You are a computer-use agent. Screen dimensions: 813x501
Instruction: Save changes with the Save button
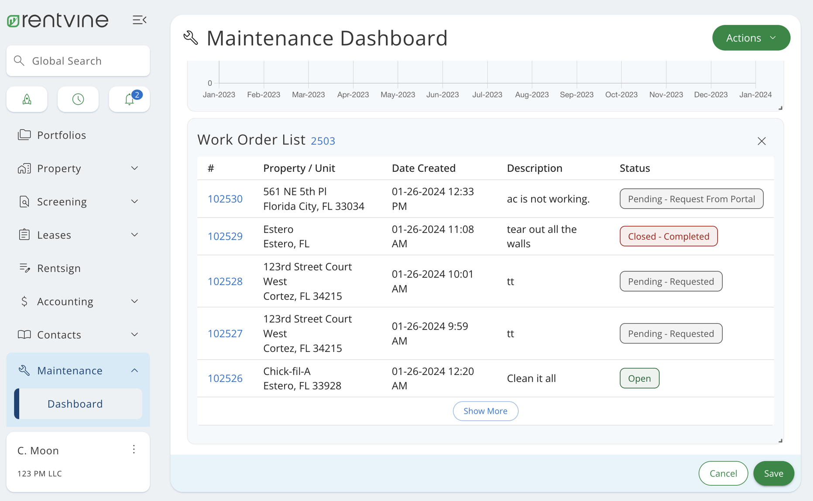click(774, 473)
